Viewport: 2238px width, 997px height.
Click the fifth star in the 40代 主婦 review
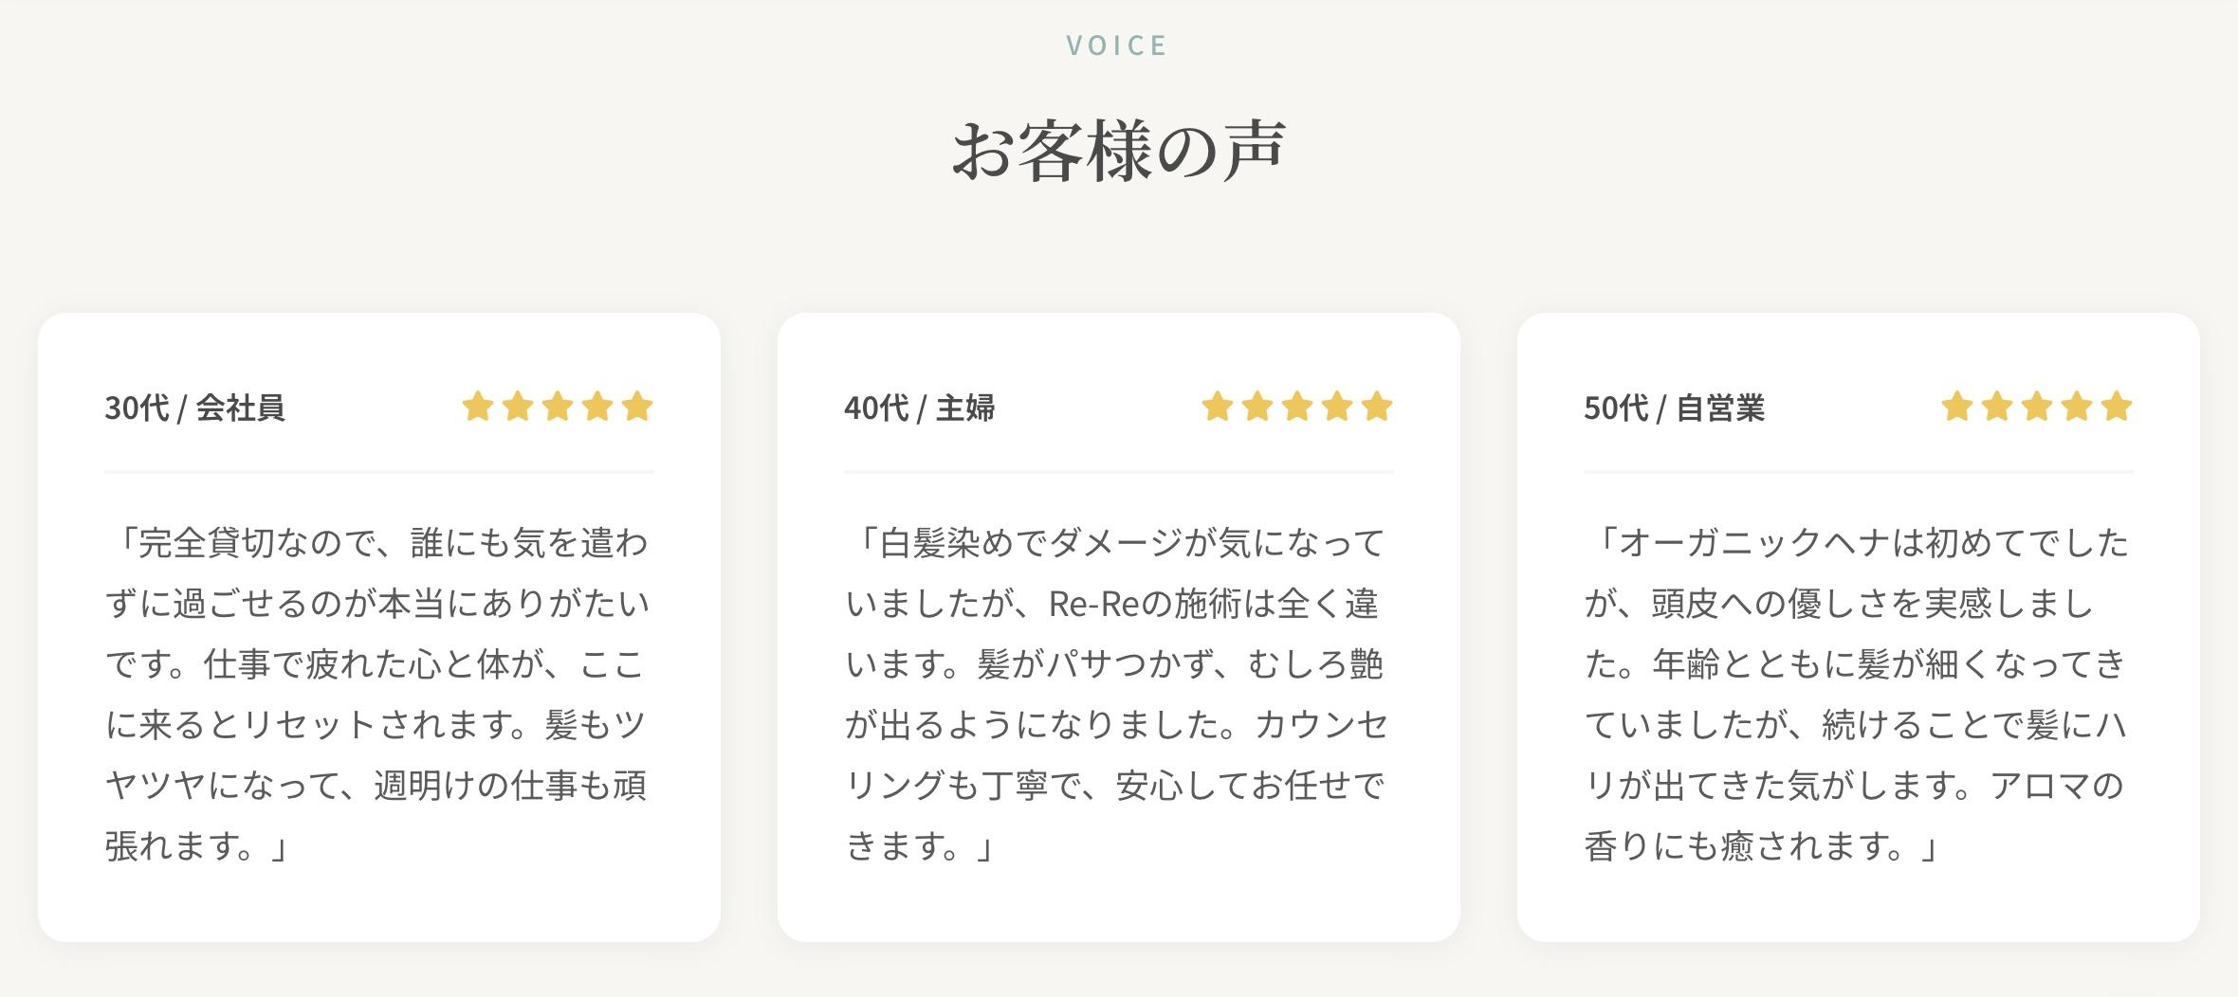point(1377,408)
